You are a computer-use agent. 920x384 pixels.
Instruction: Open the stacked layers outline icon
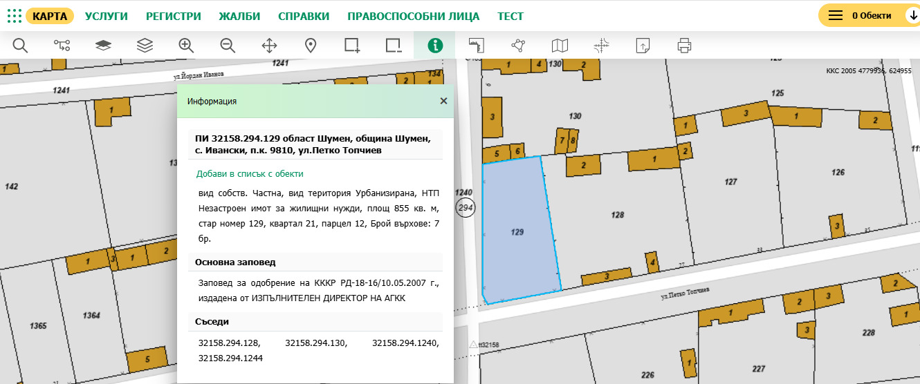pos(145,46)
